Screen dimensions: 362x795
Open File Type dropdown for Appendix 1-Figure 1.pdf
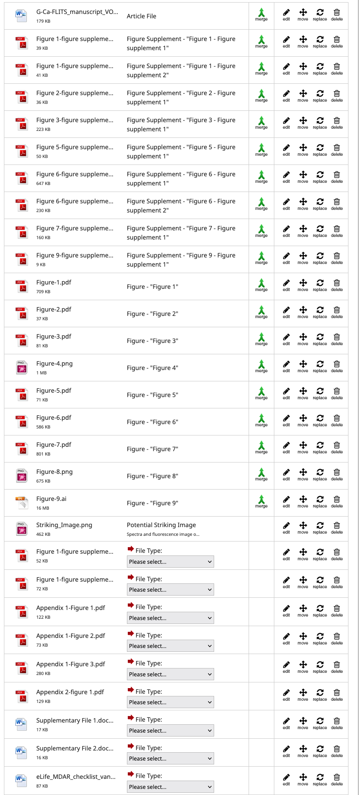click(170, 618)
